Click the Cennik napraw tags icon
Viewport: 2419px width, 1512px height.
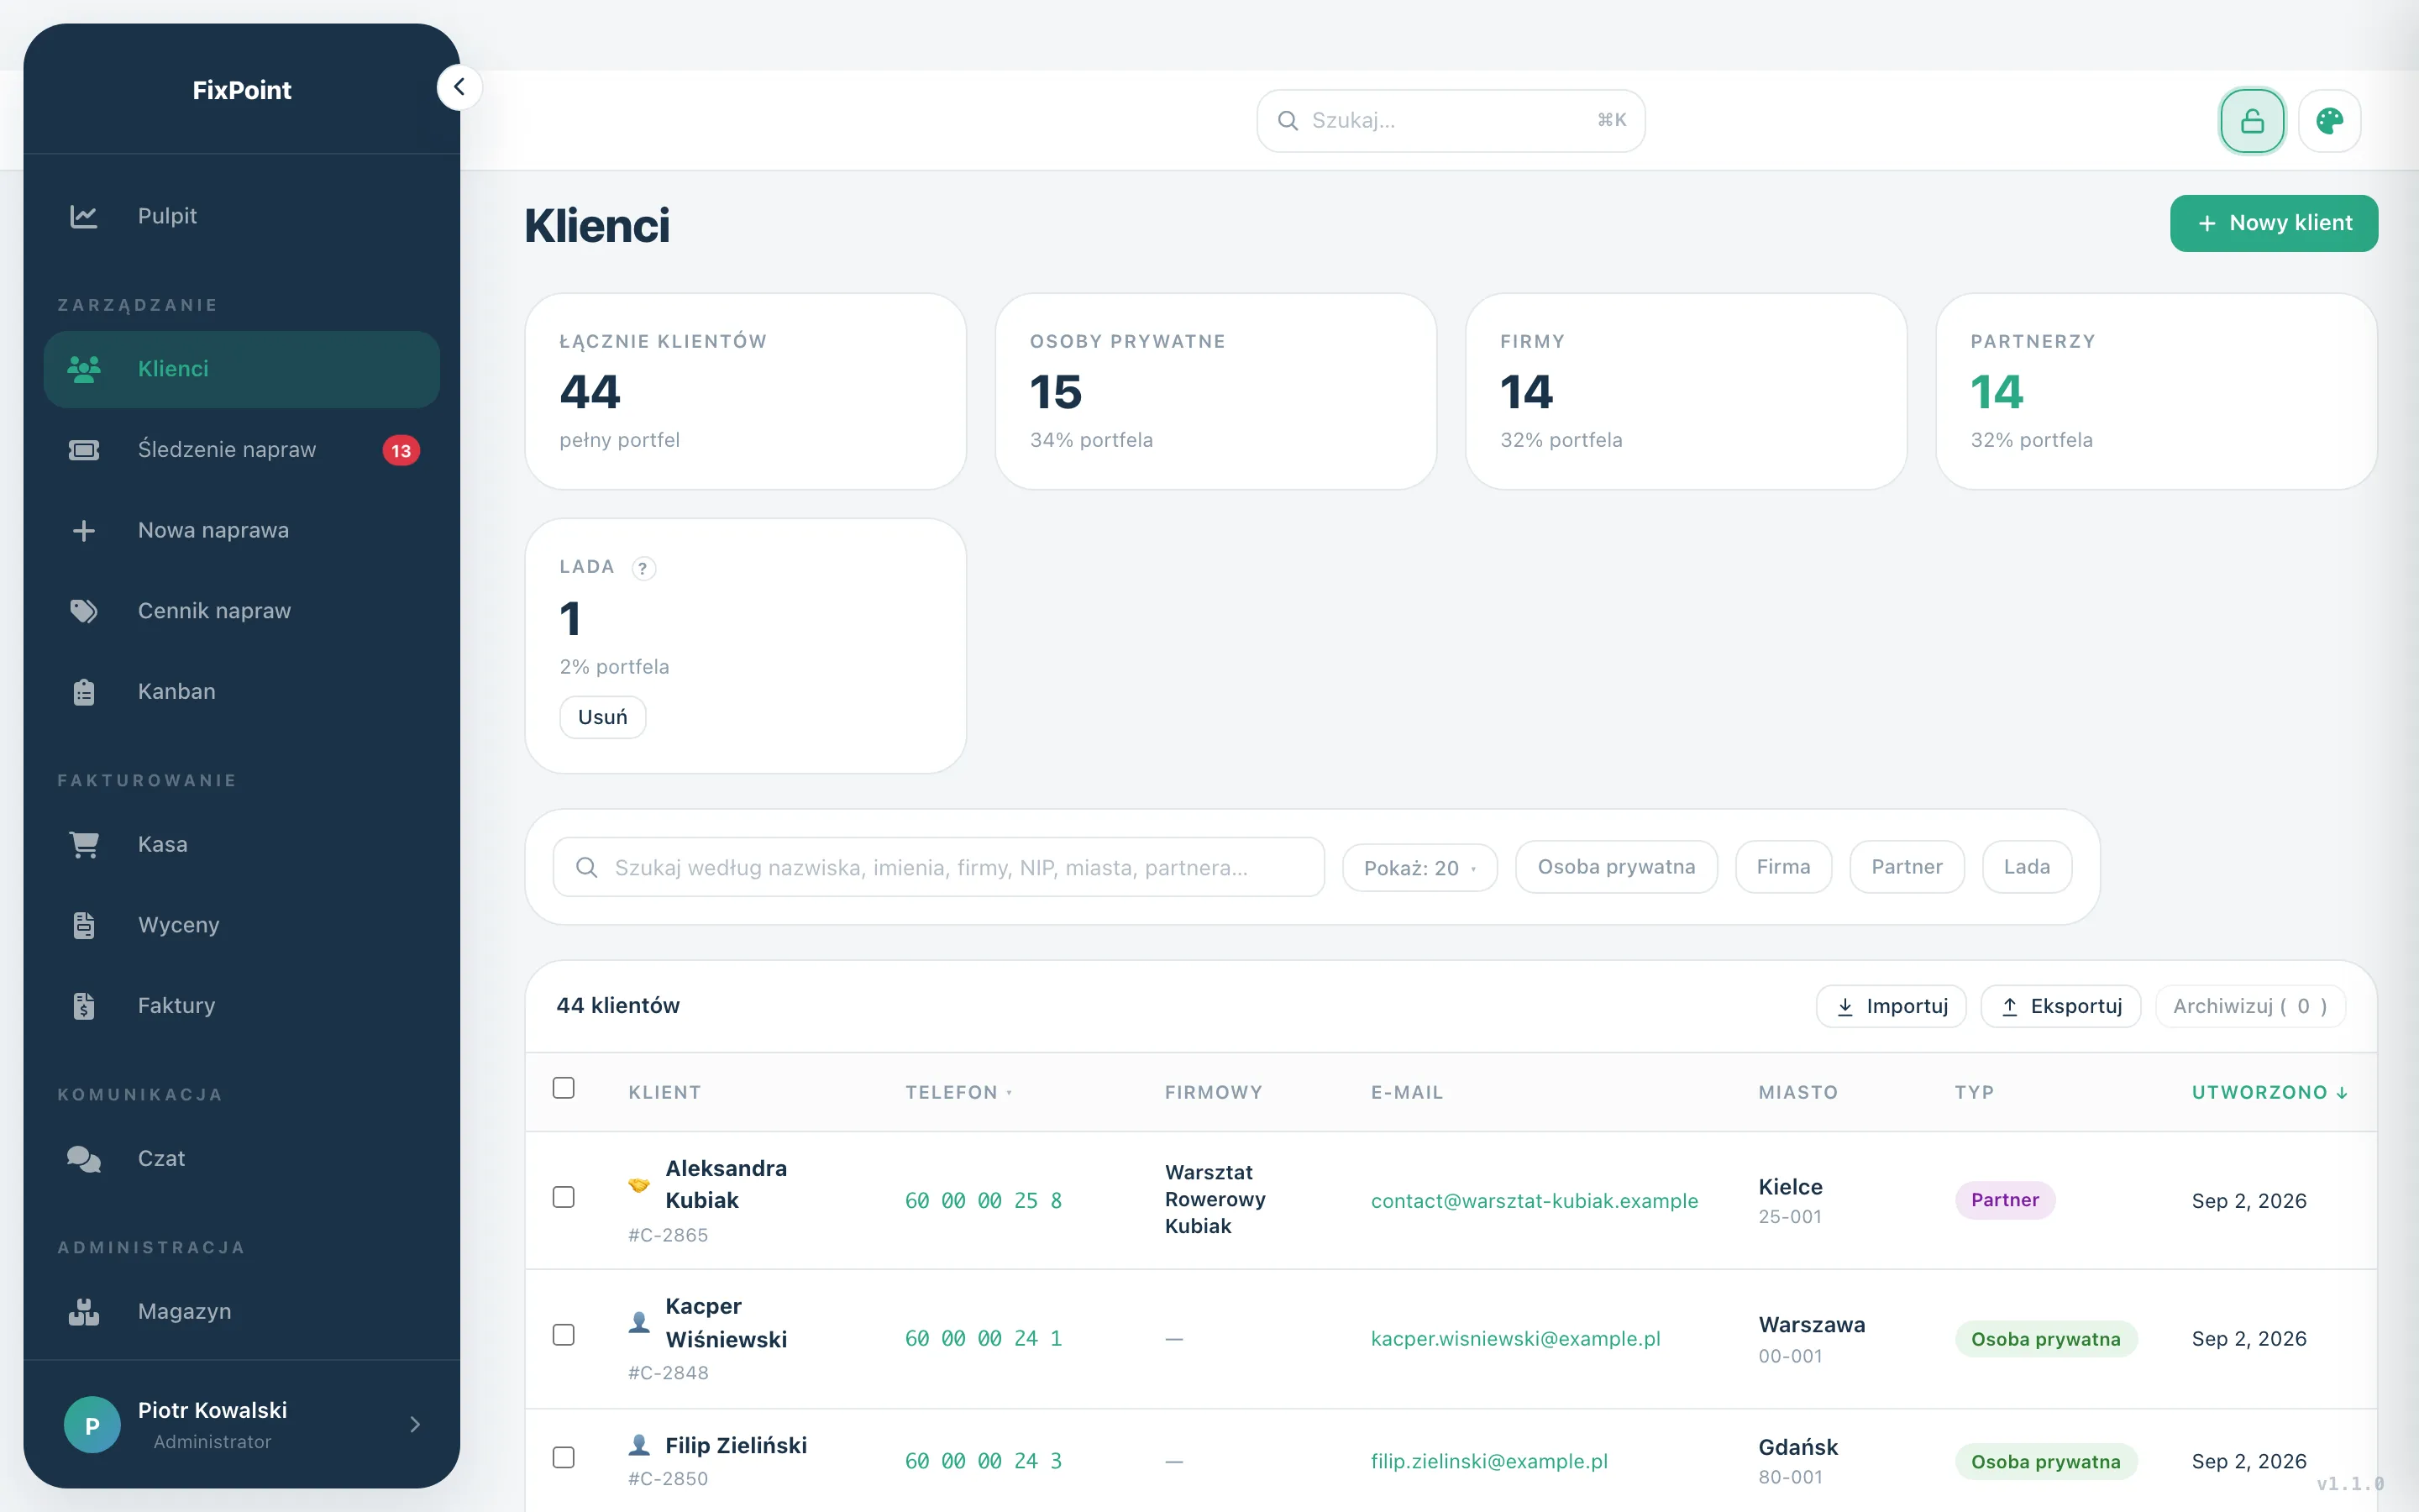pyautogui.click(x=84, y=611)
